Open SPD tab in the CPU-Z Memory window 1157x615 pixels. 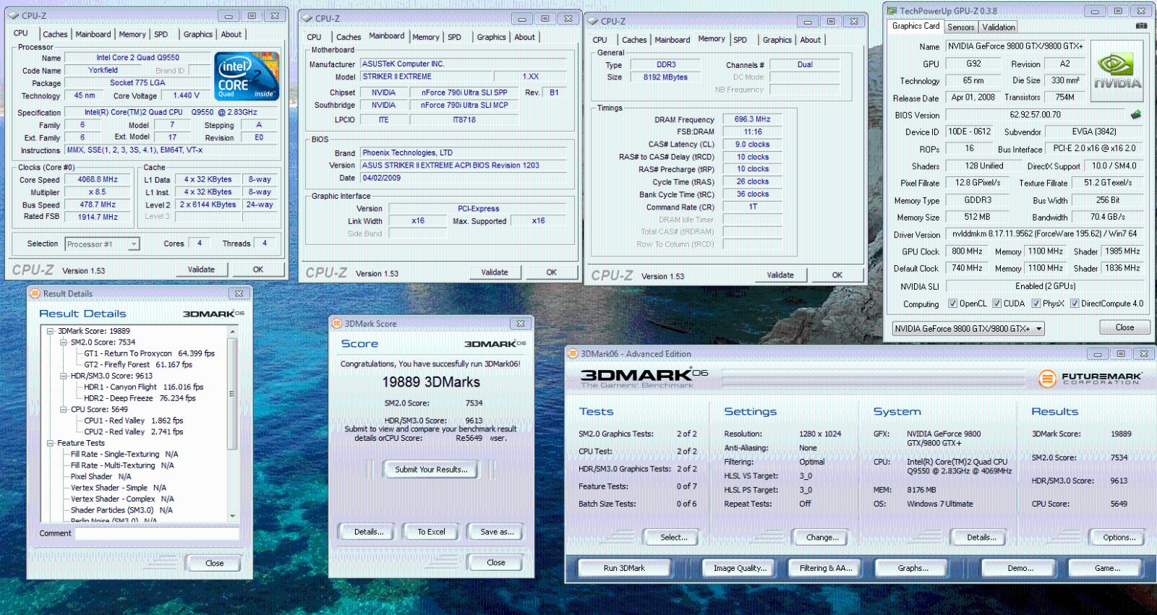click(x=740, y=40)
